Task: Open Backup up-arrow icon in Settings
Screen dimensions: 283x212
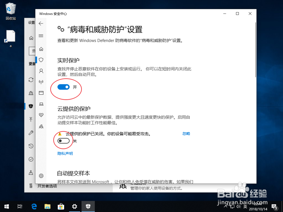Action: tap(31, 119)
